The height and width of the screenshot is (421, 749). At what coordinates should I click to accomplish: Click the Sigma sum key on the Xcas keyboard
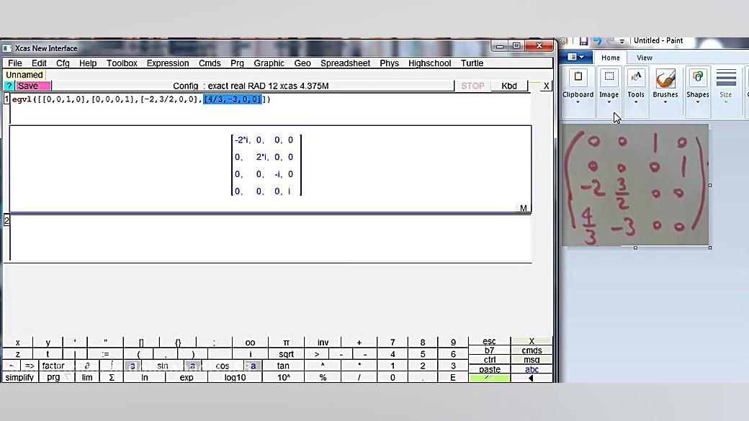point(112,377)
